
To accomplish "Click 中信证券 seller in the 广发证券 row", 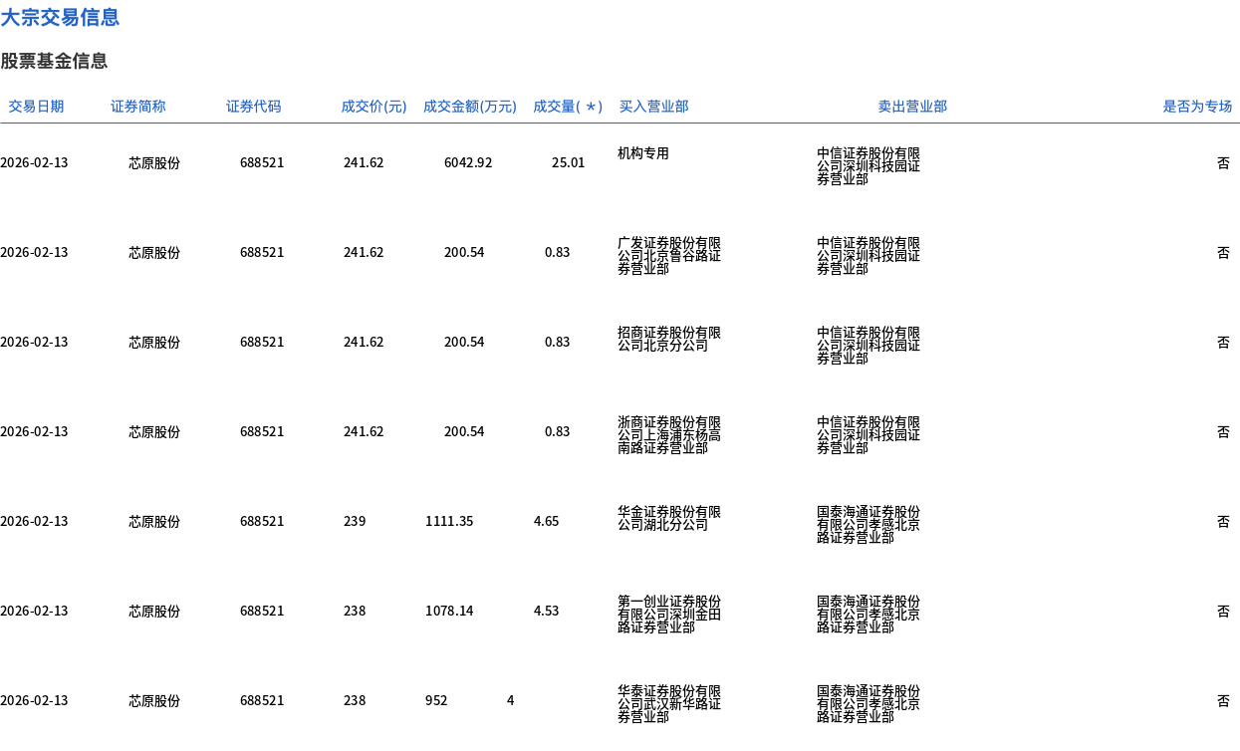I will (868, 256).
